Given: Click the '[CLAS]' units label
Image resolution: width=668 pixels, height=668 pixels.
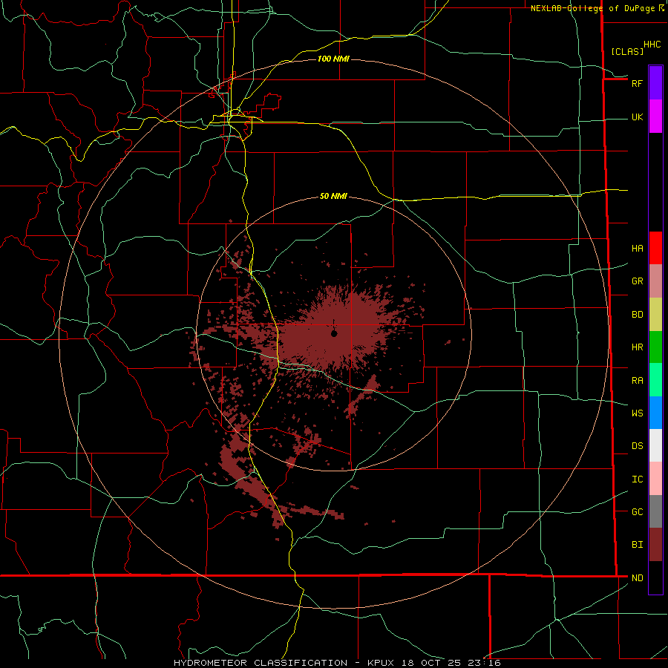Looking at the screenshot, I should click(627, 51).
